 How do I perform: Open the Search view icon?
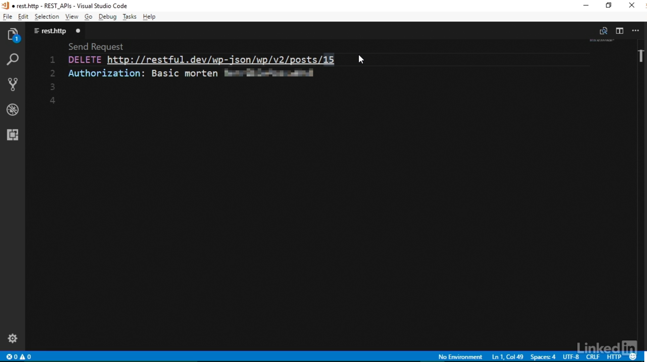point(13,60)
